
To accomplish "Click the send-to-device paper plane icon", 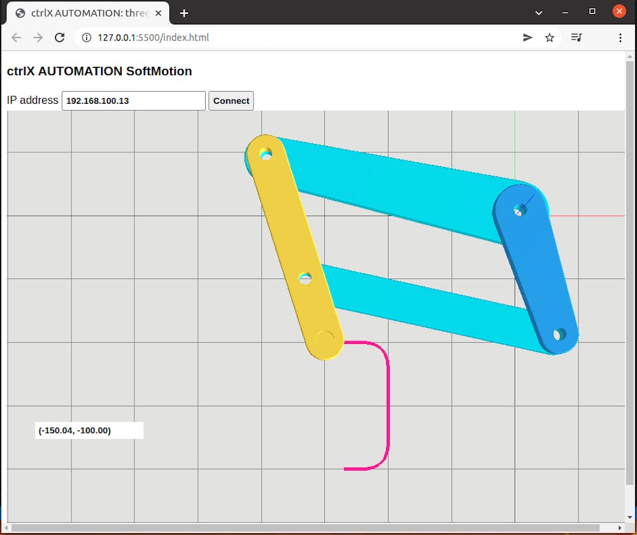I will pyautogui.click(x=527, y=38).
